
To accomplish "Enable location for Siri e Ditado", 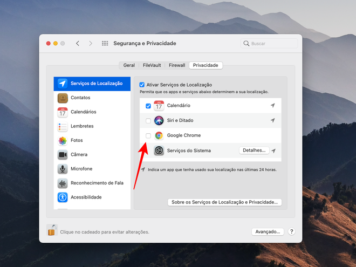I will (148, 121).
